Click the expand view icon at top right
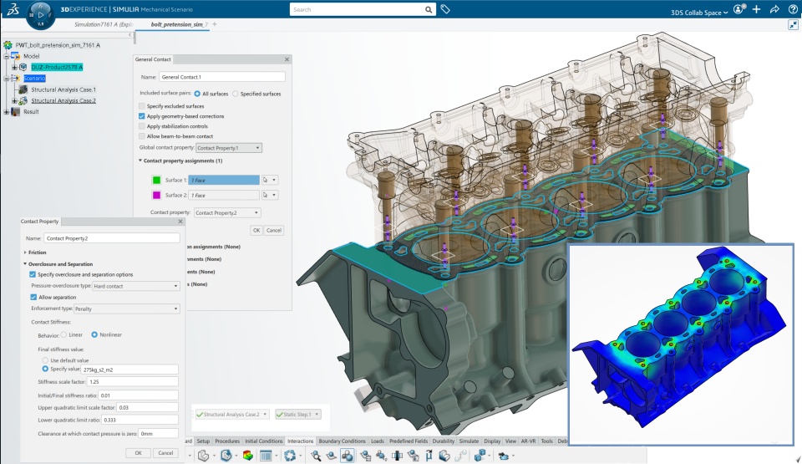The width and height of the screenshot is (802, 464). point(794,24)
